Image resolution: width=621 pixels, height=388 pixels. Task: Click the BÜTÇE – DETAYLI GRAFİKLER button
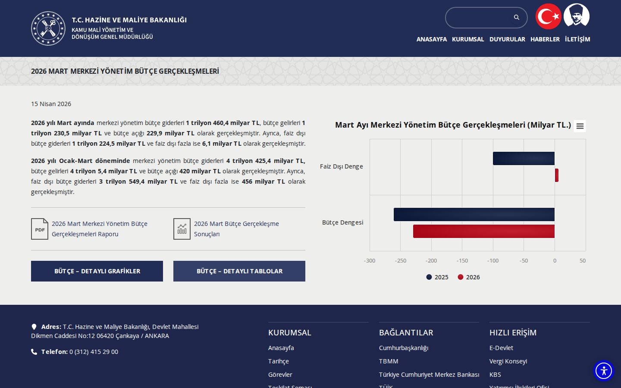[97, 271]
